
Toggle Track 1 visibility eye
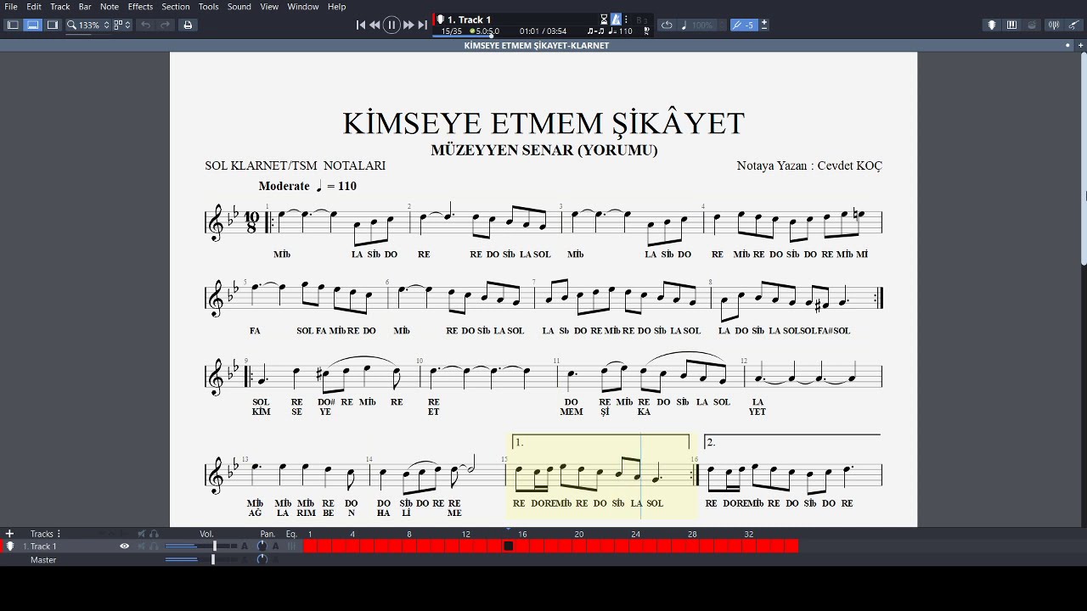(124, 547)
